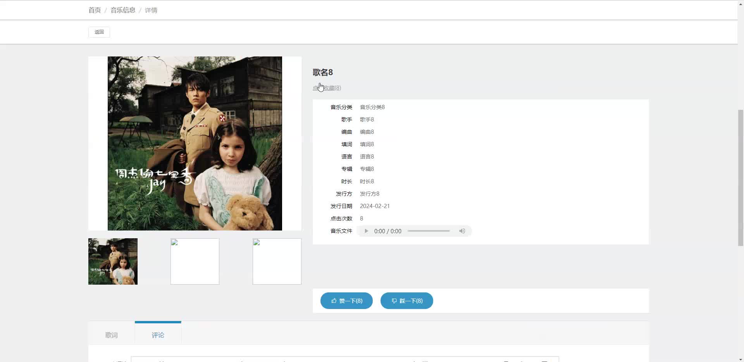
Task: Click the 踩一下(8) dislike button
Action: [406, 301]
